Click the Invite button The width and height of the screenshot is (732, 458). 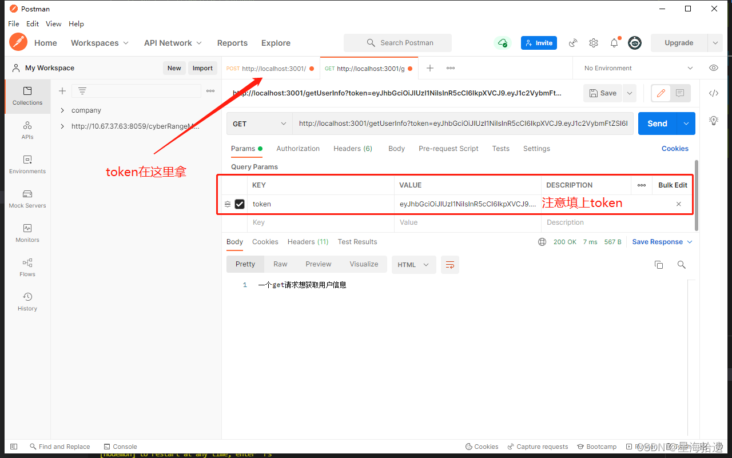pos(539,43)
